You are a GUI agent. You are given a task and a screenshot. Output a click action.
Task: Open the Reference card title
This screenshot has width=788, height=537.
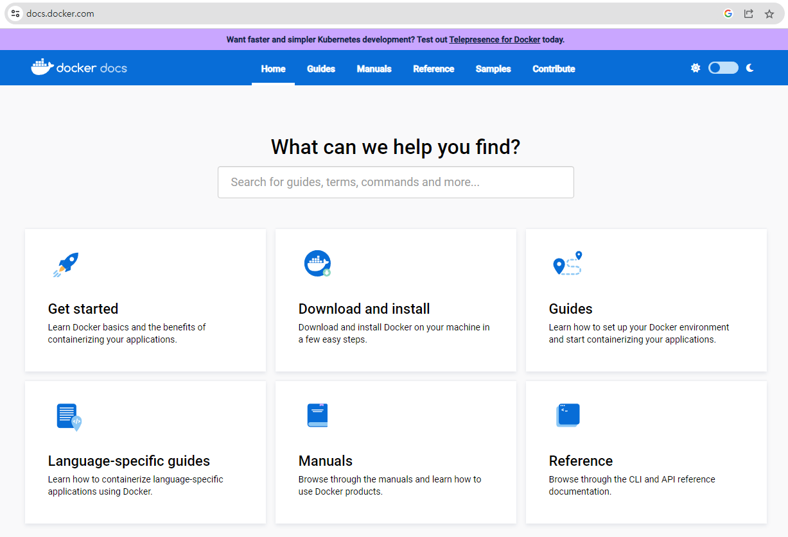(x=581, y=461)
